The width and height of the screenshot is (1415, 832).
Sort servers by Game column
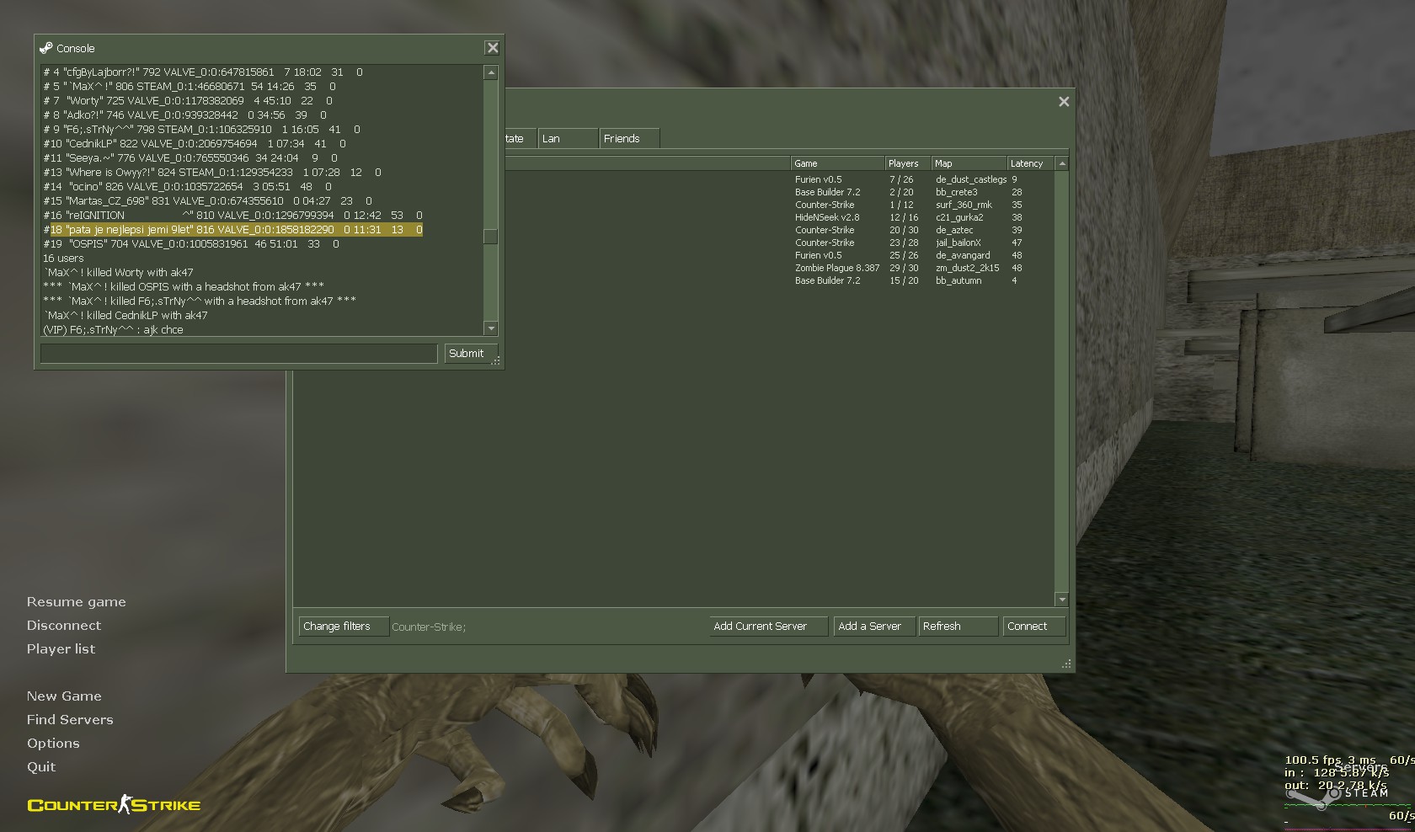(837, 163)
